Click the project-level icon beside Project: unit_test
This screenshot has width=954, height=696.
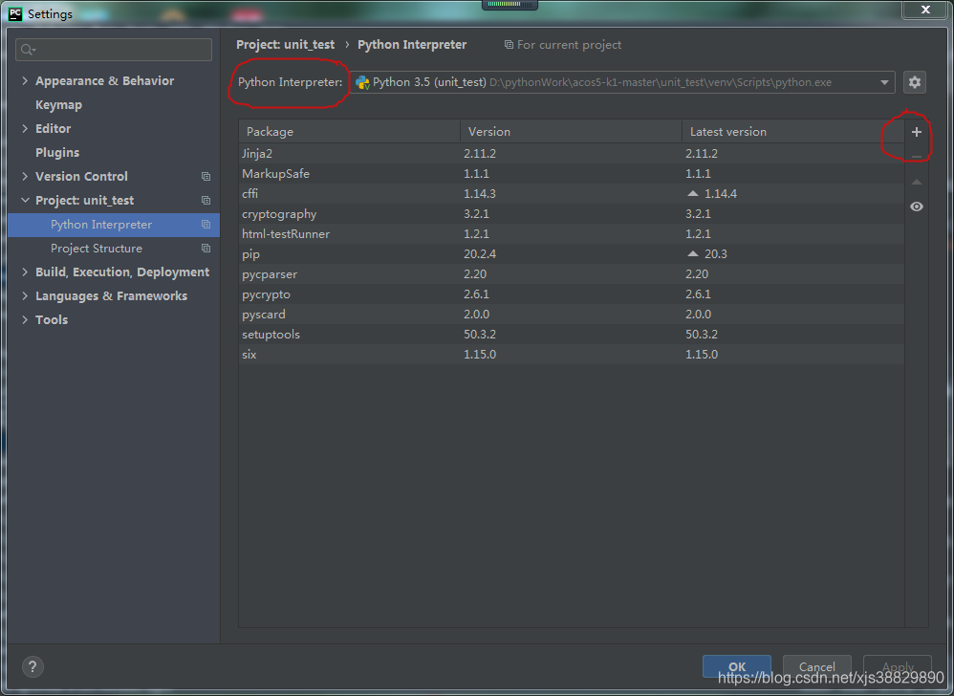[x=206, y=200]
